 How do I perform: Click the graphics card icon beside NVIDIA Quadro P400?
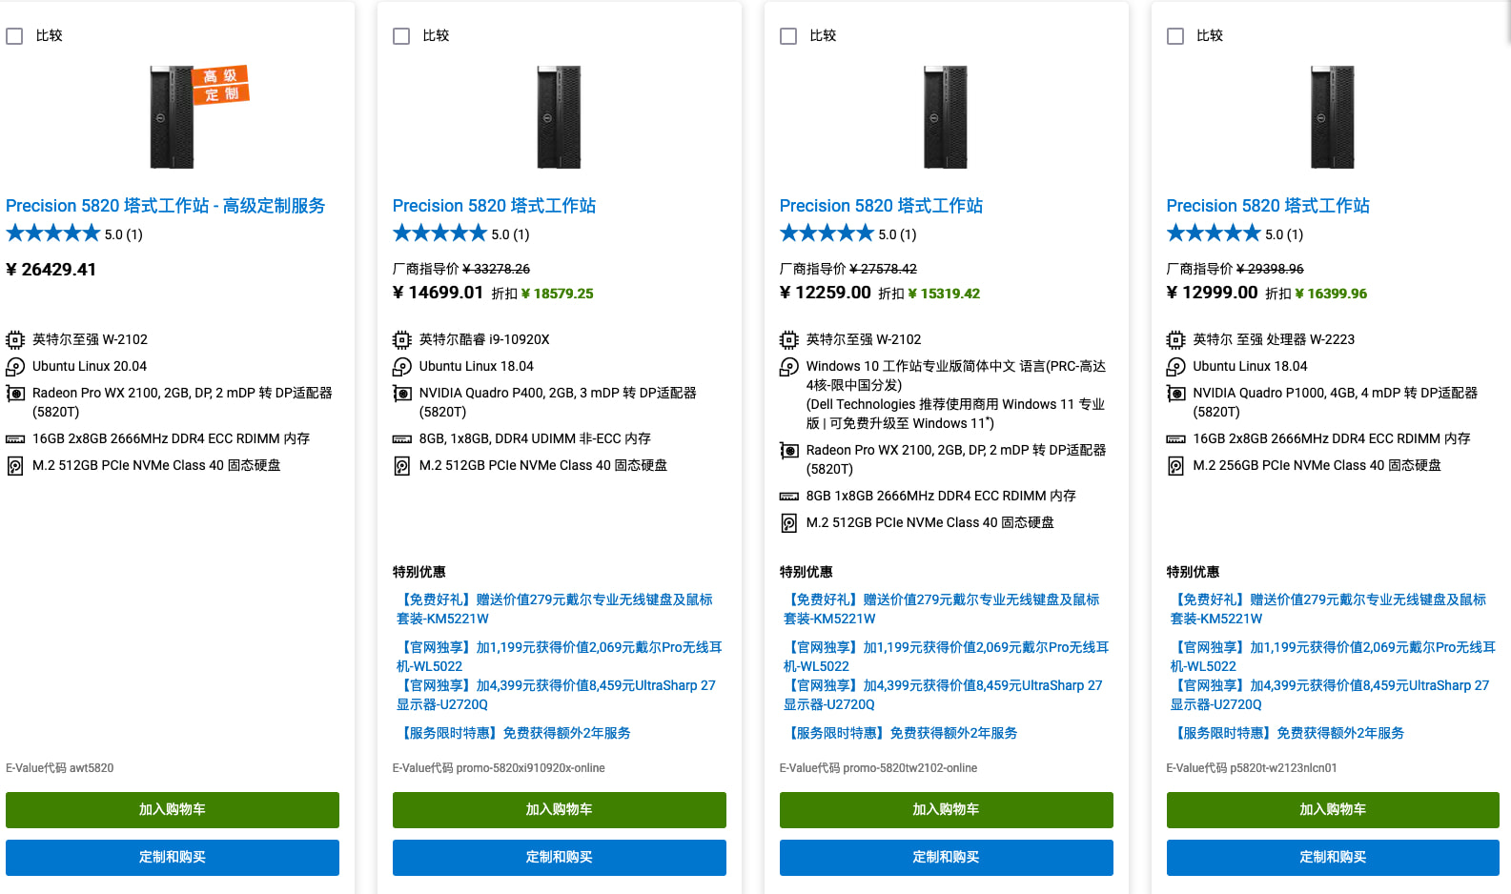[402, 394]
